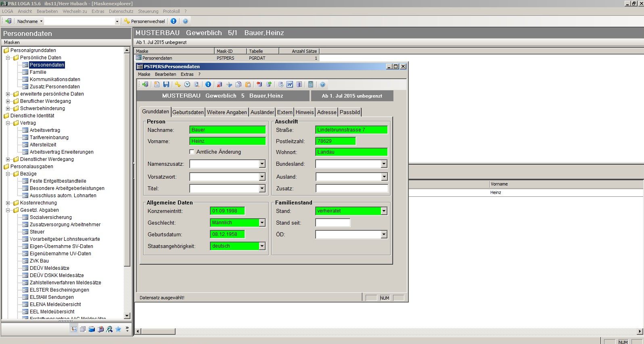Open the calculator icon in dialog toolbar
The width and height of the screenshot is (644, 344).
pyautogui.click(x=311, y=84)
